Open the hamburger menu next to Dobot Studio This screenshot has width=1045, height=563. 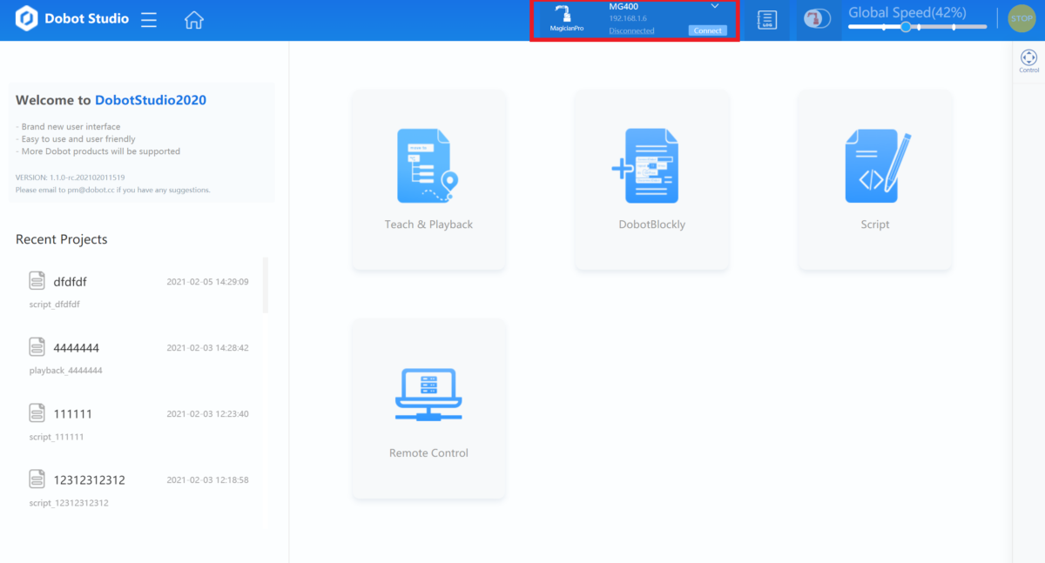[149, 20]
